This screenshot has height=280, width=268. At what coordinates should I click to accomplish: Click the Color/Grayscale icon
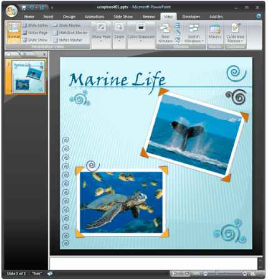pos(141,27)
